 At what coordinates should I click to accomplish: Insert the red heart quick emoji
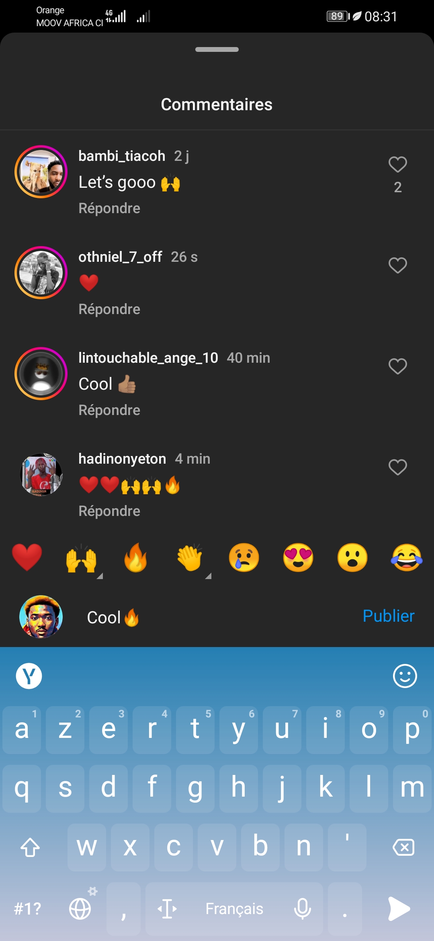click(27, 558)
